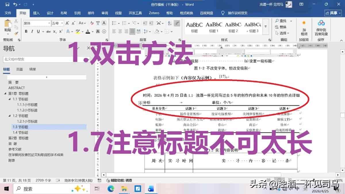Open font color red A dropdown
Image resolution: width=345 pixels, height=194 pixels.
pos(93,32)
